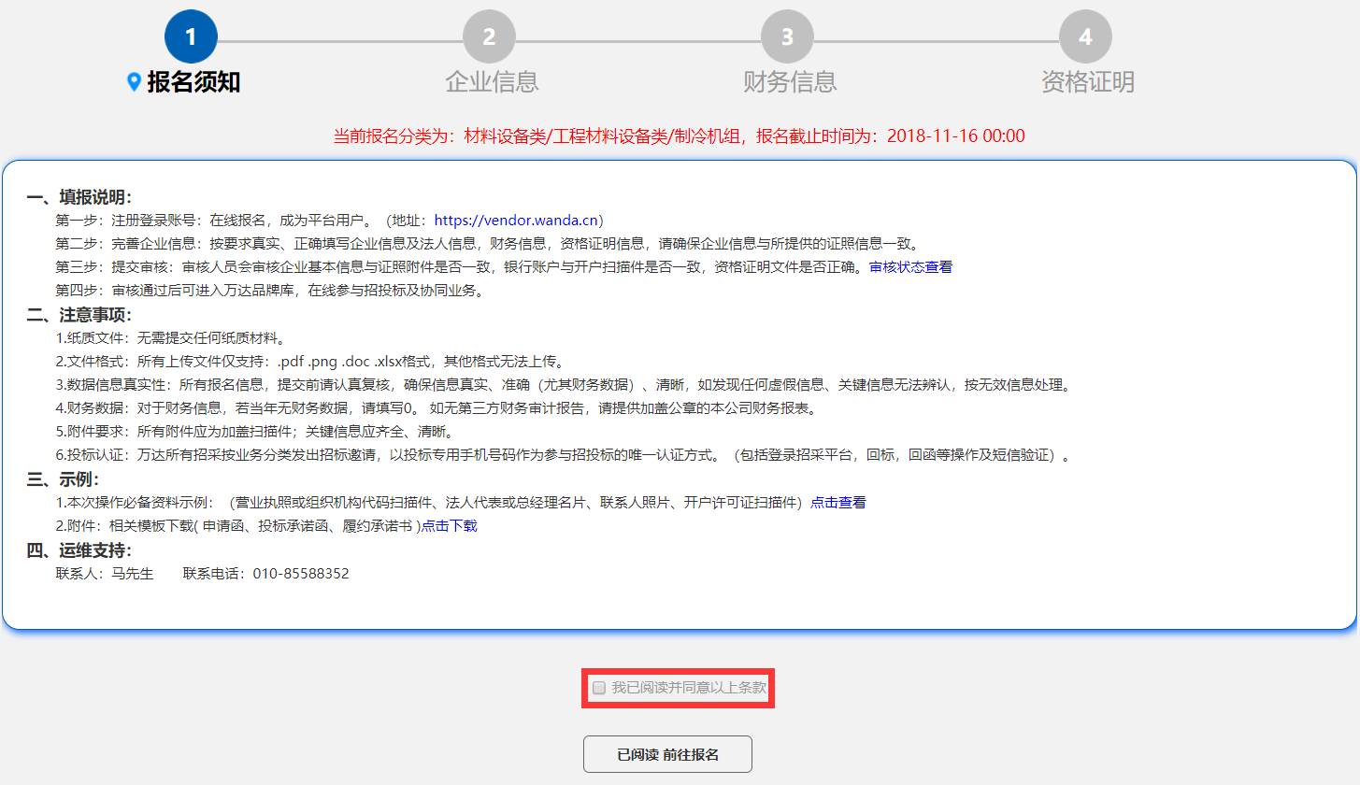Click the 联系人：马先生 text
1360x785 pixels.
point(104,574)
